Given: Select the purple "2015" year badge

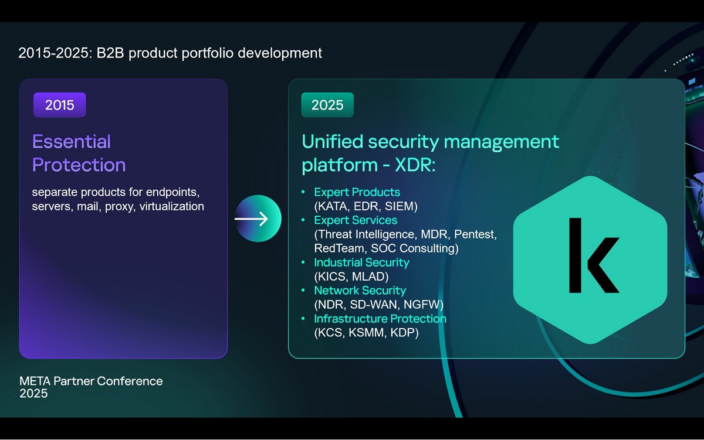Looking at the screenshot, I should point(60,105).
